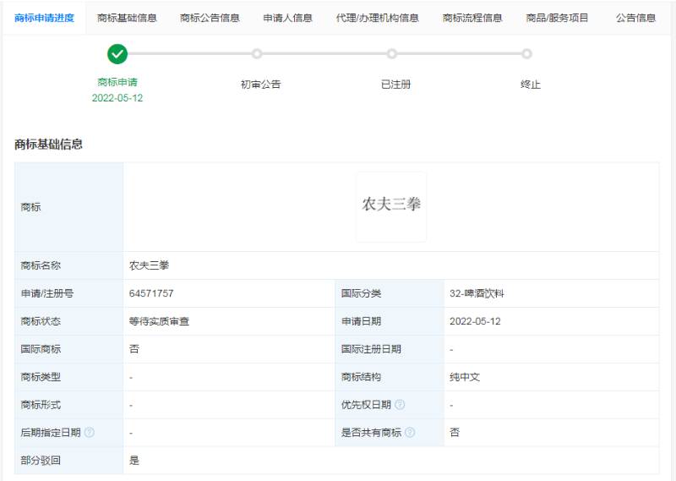Switch to the 商品/服务项目 tab
This screenshot has height=481, width=676.
(557, 18)
